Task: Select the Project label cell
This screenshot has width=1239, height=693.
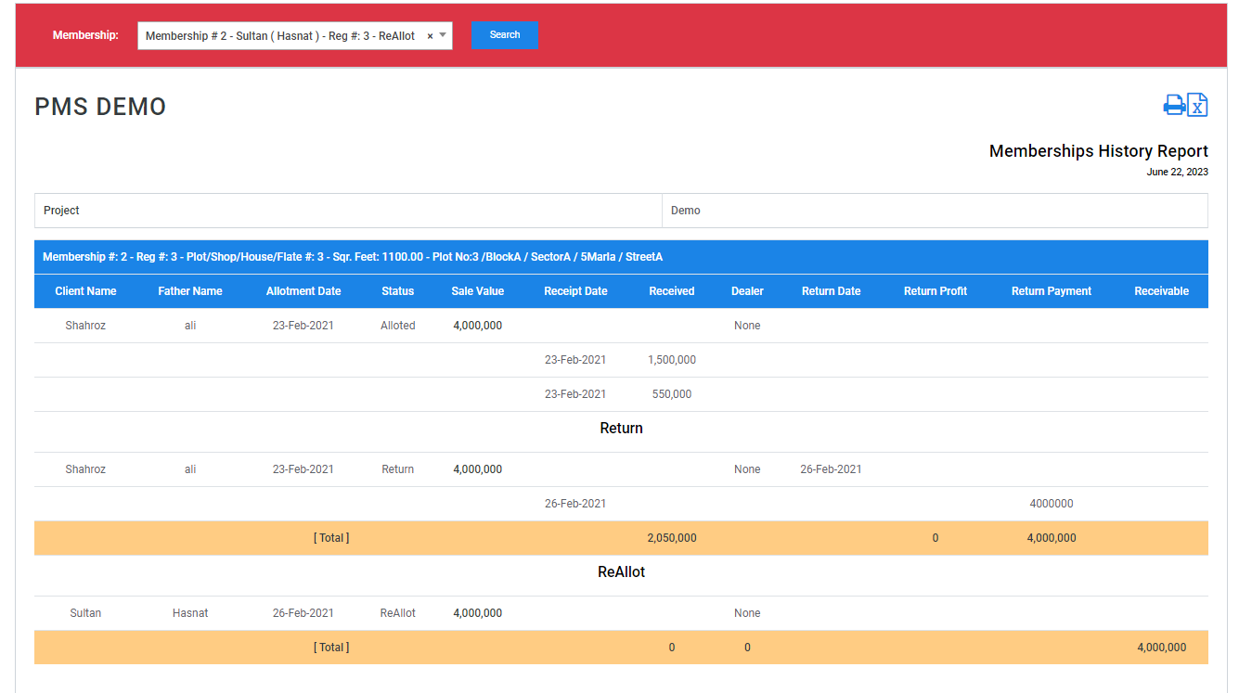Action: (348, 211)
